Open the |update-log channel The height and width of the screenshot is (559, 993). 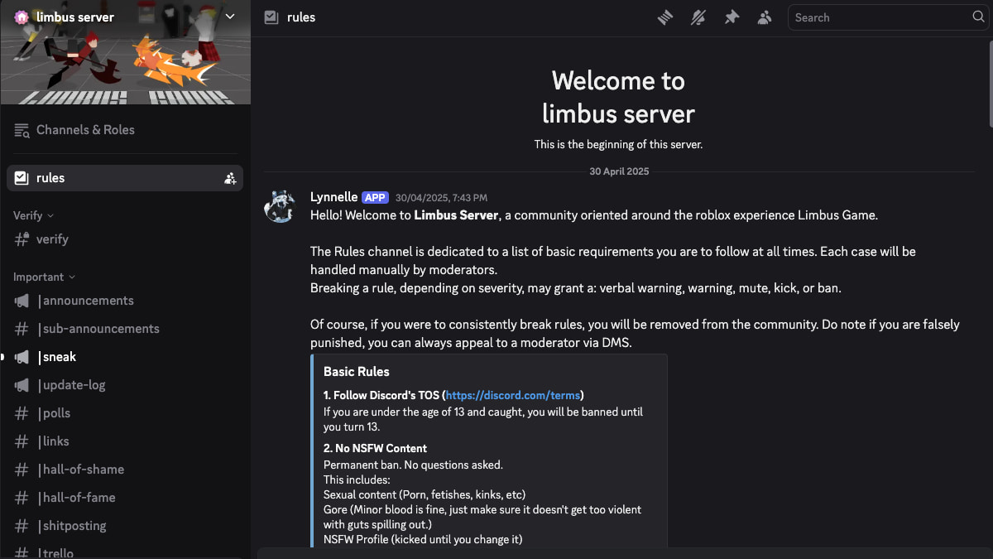[x=125, y=385]
